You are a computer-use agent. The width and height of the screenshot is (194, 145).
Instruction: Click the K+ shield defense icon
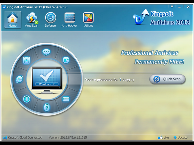tap(66, 60)
